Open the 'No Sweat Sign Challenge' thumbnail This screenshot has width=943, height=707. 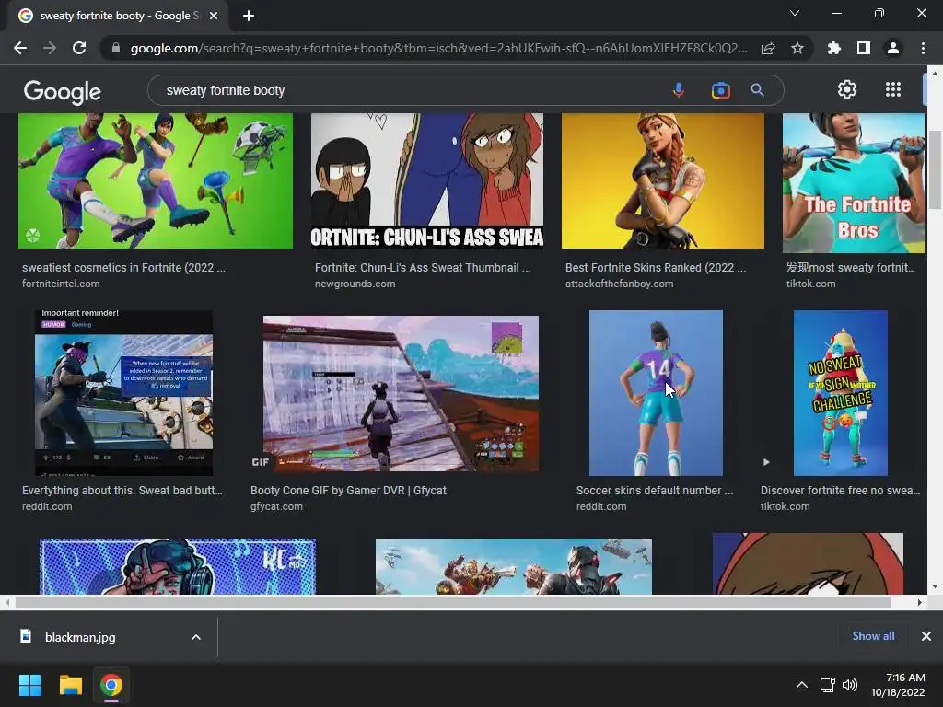[840, 393]
